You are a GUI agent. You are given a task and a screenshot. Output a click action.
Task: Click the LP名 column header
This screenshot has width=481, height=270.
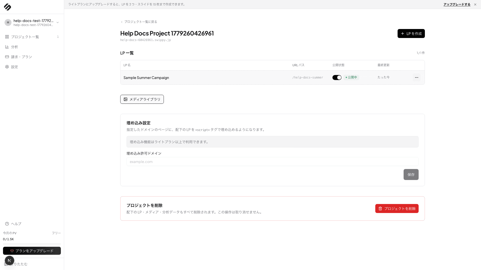coord(127,65)
